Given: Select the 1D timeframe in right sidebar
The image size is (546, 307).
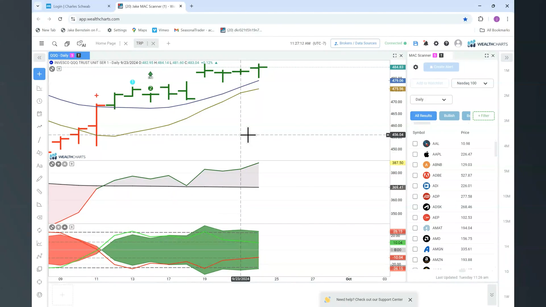Looking at the screenshot, I should 506,271.
